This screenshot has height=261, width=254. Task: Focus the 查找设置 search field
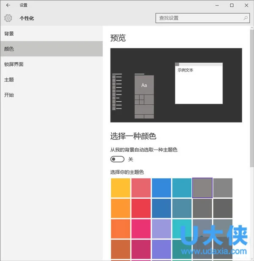(x=202, y=18)
